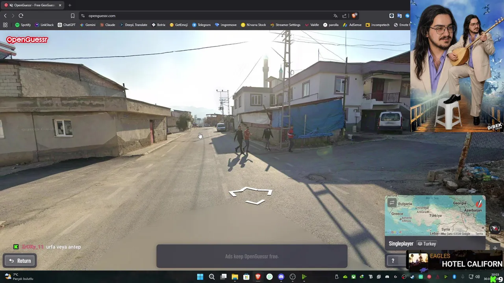Screen dimensions: 504x283
Task: Open the Botrix bookmark
Action: click(159, 25)
